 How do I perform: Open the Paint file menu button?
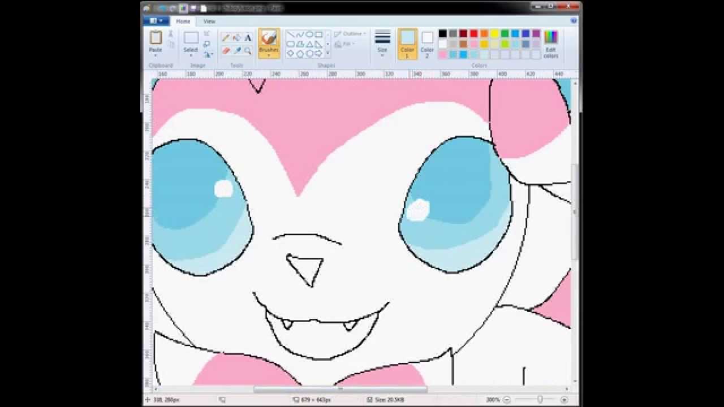coord(156,21)
